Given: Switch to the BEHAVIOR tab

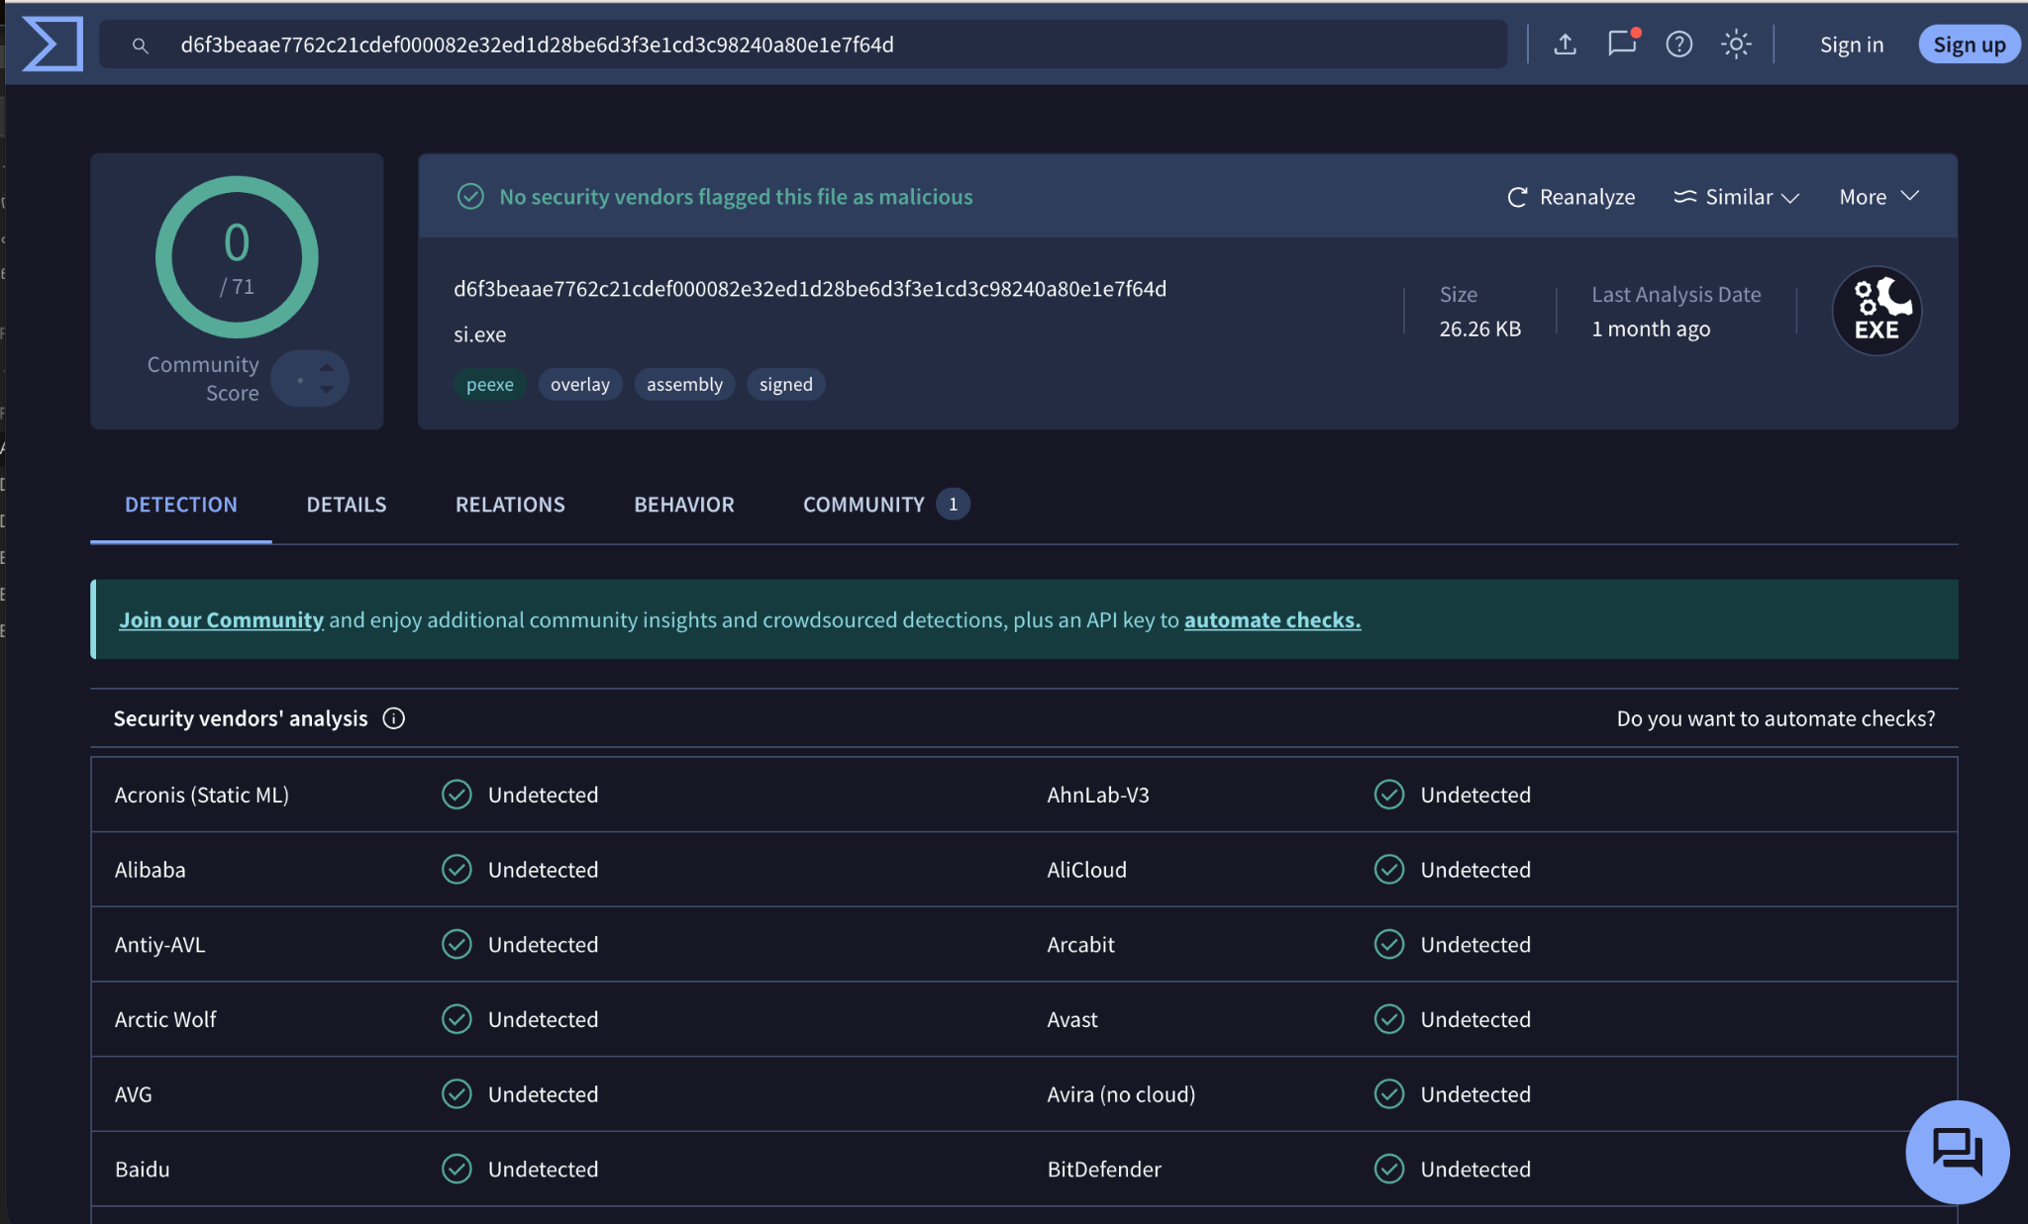Looking at the screenshot, I should coord(684,505).
